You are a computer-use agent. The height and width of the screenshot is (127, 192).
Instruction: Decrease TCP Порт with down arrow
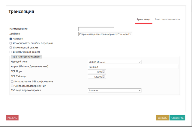pos(104,73)
